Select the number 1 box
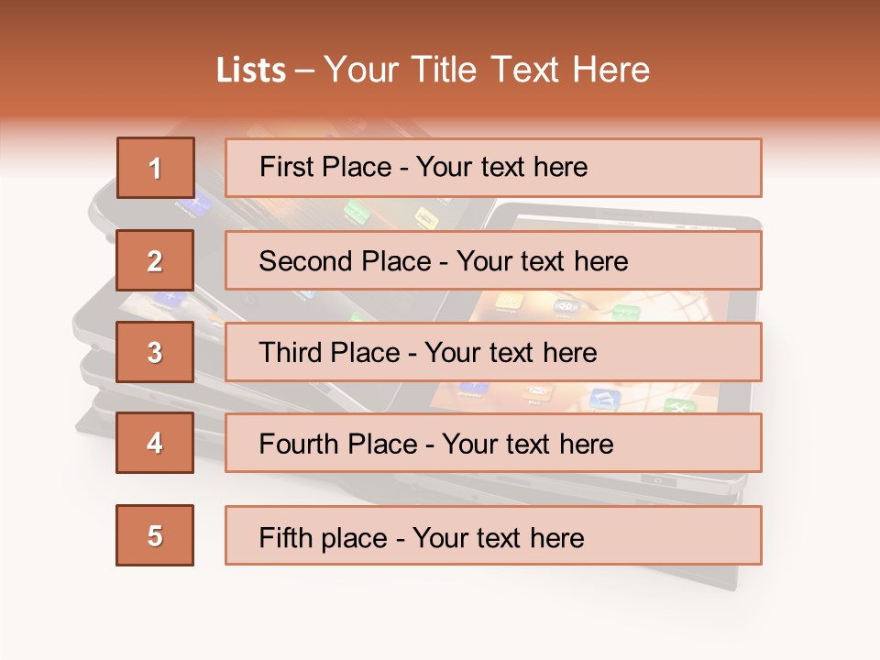 pyautogui.click(x=156, y=168)
